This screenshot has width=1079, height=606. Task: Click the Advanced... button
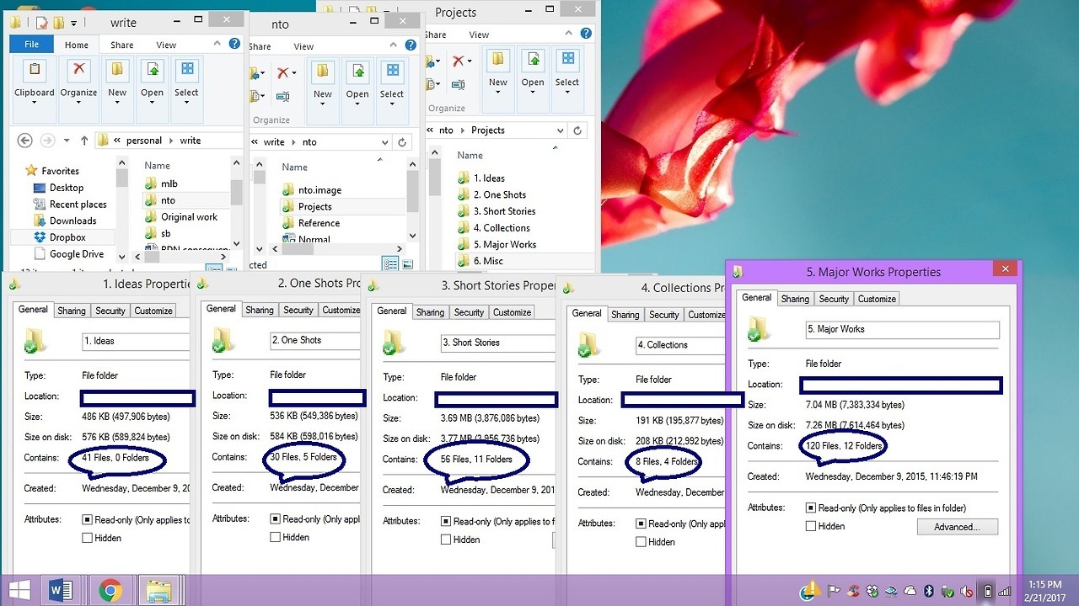[957, 527]
